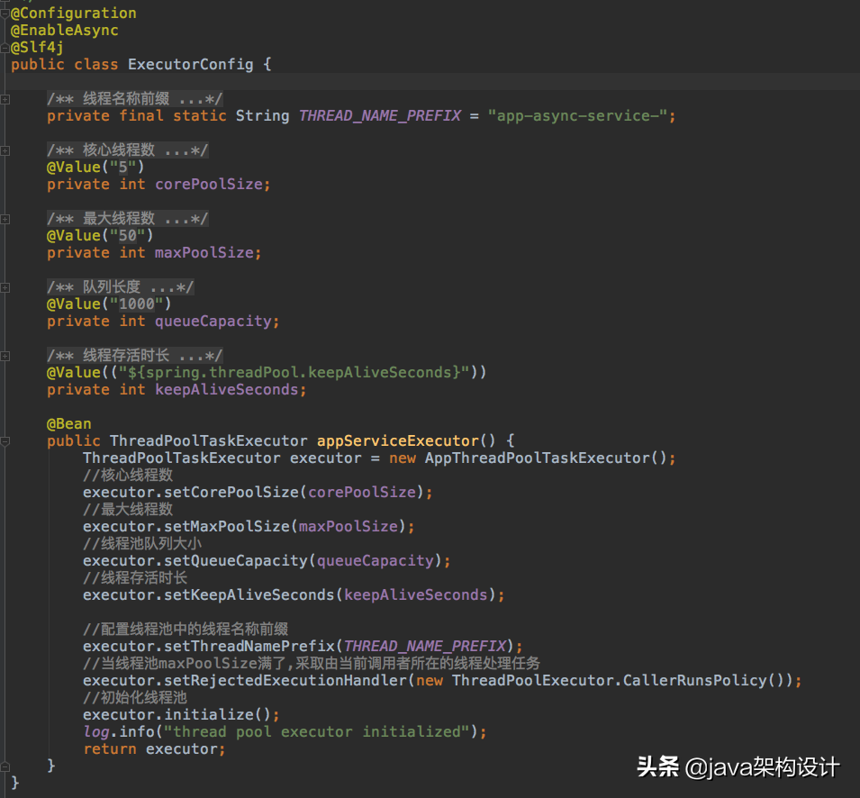Expand the folded 线程存活时长 doc comment

[134, 356]
